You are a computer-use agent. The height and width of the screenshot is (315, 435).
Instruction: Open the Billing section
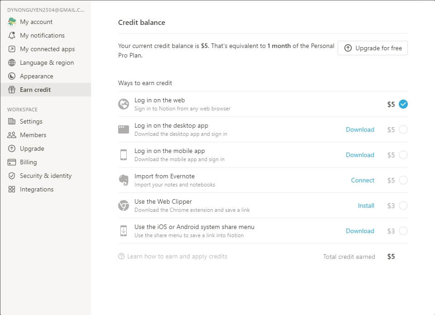[46, 162]
